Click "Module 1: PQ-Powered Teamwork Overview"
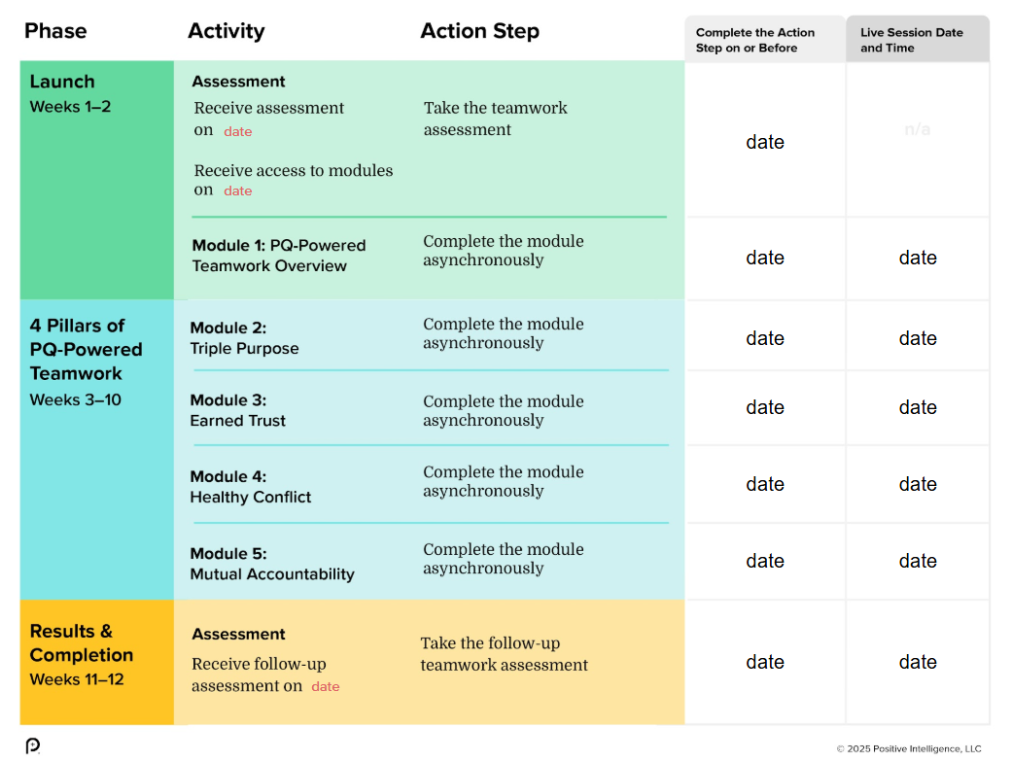Image resolution: width=1012 pixels, height=761 pixels. [279, 256]
